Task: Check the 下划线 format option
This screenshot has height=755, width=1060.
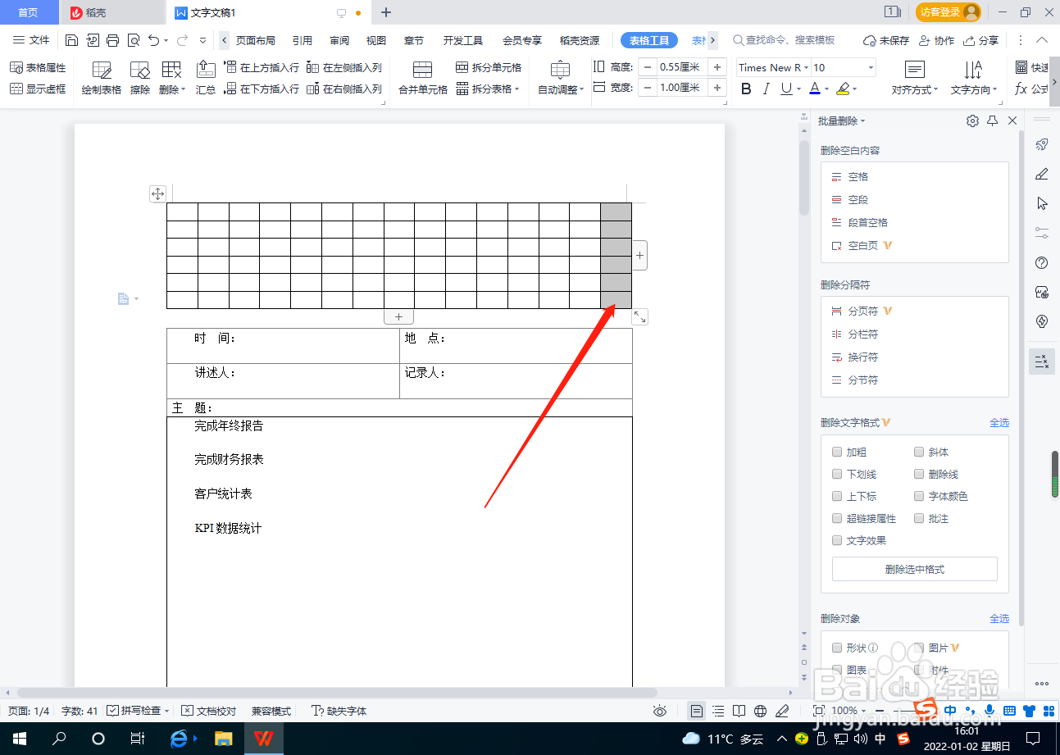Action: click(x=837, y=474)
